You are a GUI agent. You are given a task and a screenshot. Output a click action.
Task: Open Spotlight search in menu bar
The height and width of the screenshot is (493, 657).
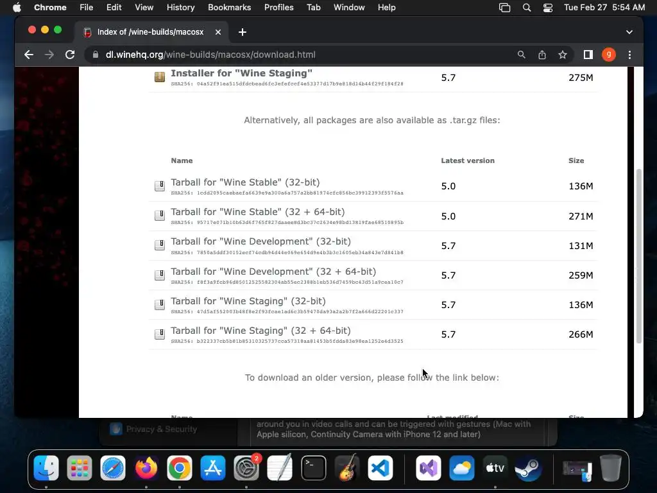coord(527,8)
